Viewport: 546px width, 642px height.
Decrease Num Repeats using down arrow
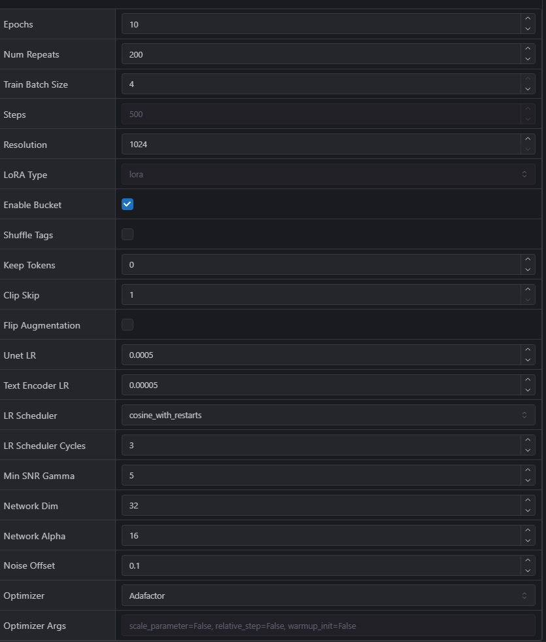coord(528,59)
